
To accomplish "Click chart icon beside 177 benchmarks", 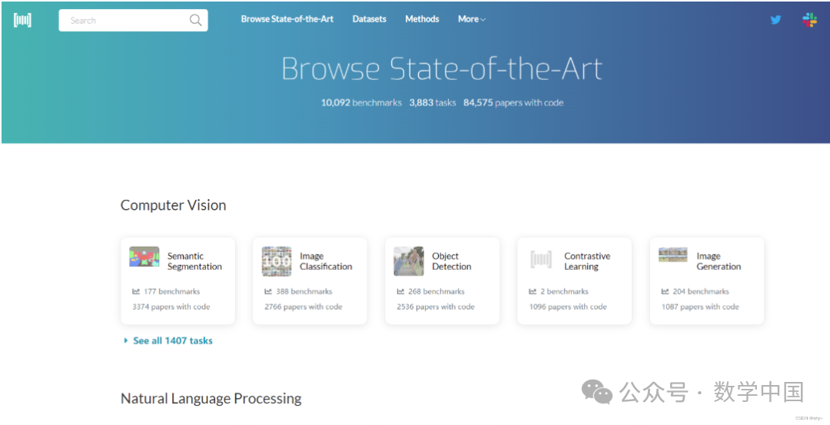I will click(x=136, y=291).
